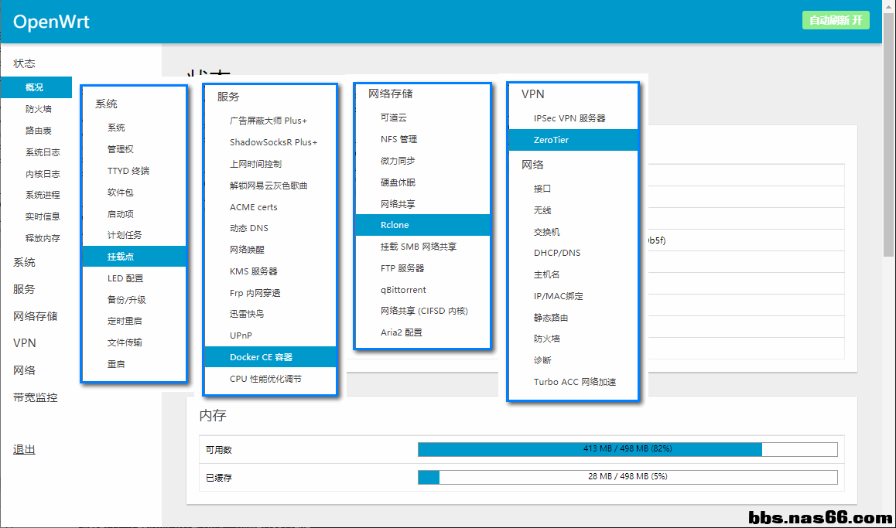
Task: Select qBittorrent in the storage menu
Action: pos(403,290)
